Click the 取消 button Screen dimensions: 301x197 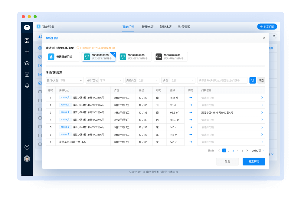pos(227,162)
